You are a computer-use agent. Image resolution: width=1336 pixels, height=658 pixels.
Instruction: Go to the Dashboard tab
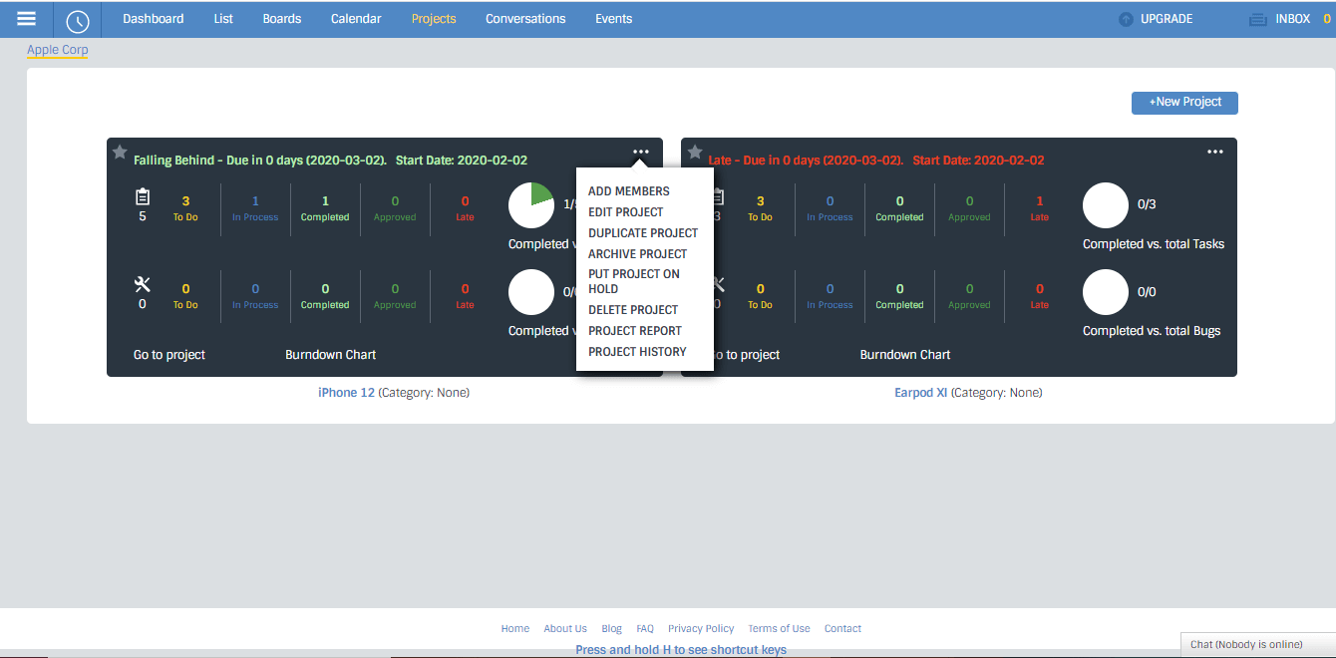[154, 19]
